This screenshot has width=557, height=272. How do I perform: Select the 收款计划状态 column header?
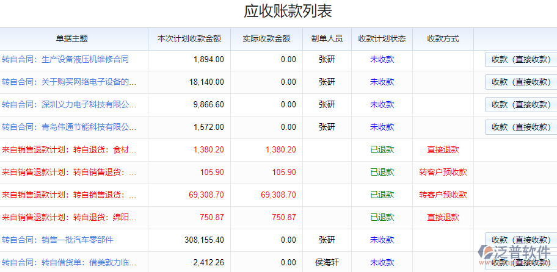(x=382, y=39)
